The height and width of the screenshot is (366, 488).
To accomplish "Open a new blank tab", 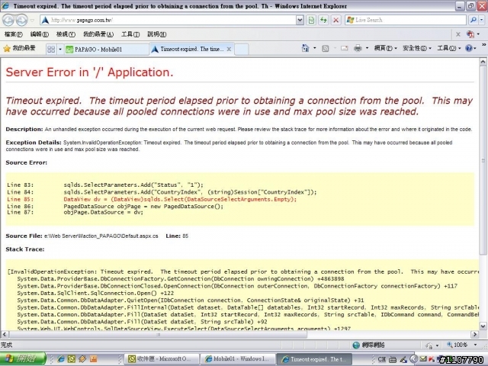I will (x=242, y=49).
